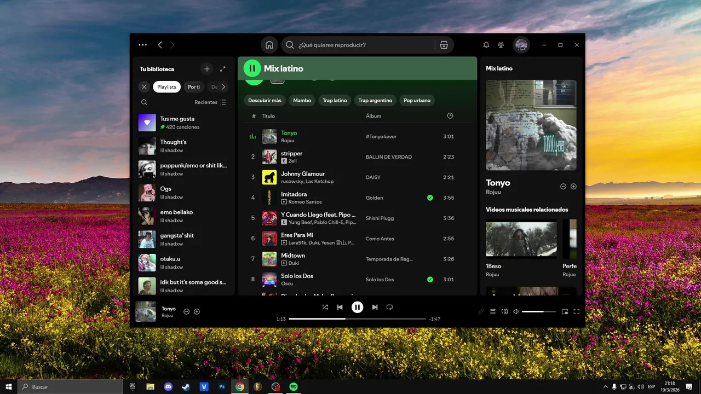Open Recientes sort options
The image size is (701, 394).
pyautogui.click(x=210, y=102)
